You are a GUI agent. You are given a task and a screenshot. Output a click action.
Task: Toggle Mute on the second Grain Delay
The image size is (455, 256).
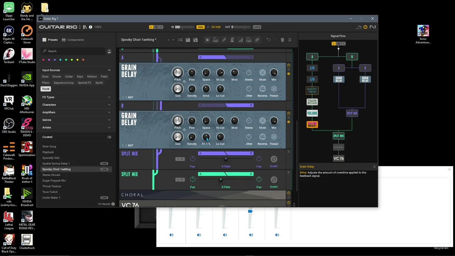(262, 121)
